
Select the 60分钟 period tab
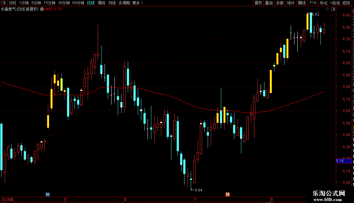pos(78,3)
